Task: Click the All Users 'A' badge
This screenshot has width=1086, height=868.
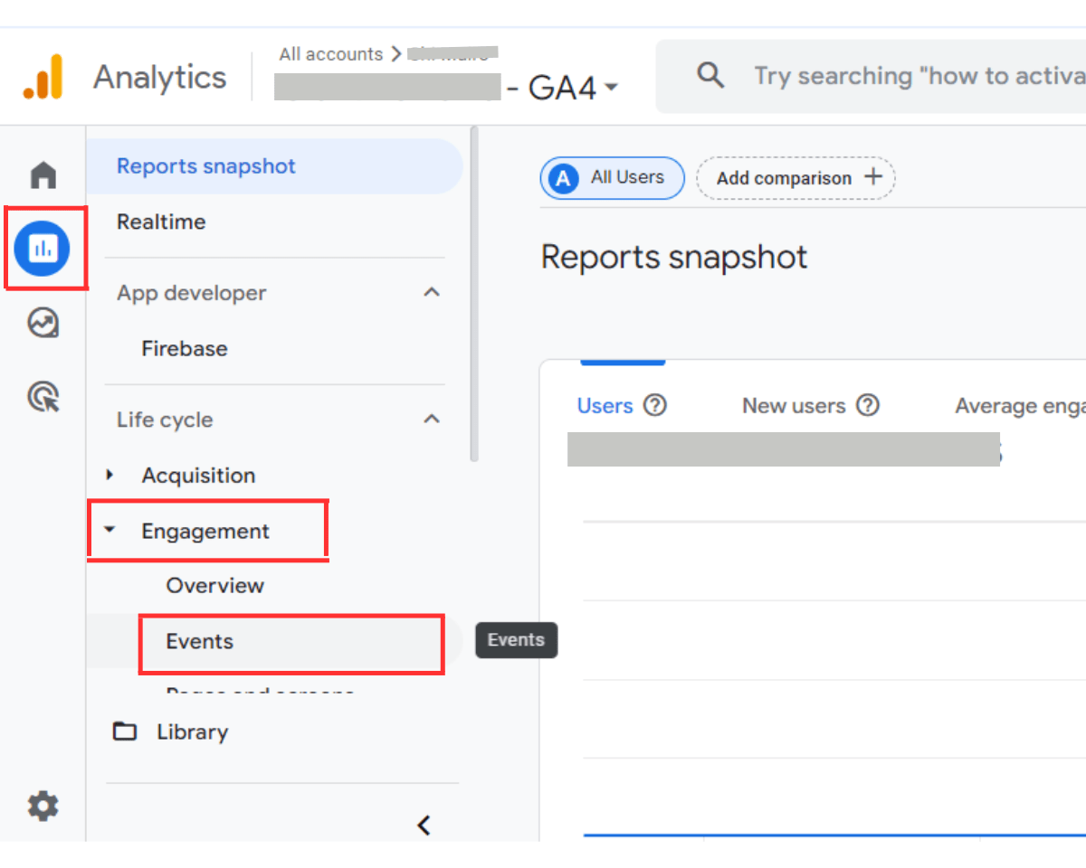Action: (563, 178)
